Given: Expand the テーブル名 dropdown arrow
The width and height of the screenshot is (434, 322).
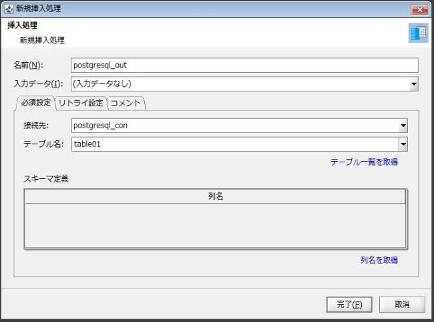Looking at the screenshot, I should (x=403, y=144).
